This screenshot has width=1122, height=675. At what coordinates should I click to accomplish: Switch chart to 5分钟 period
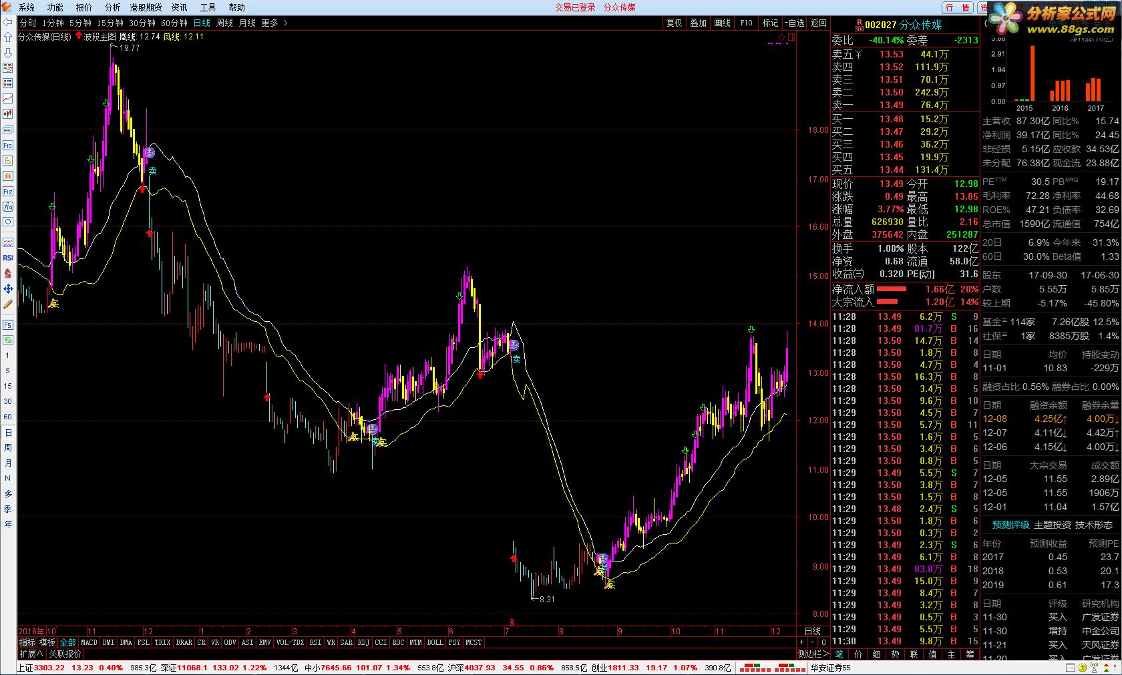[80, 23]
